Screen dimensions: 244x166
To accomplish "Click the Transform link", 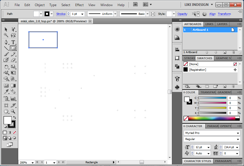I will (224, 14).
